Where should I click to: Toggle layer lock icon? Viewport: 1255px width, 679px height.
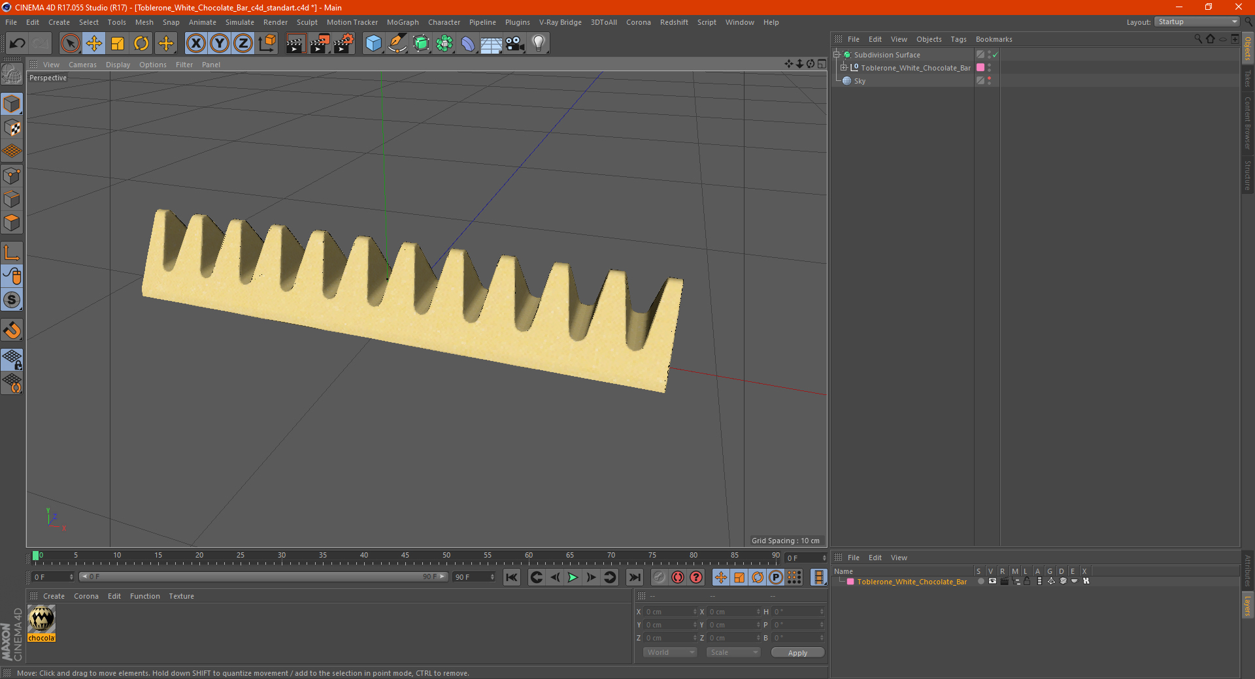click(x=1028, y=581)
